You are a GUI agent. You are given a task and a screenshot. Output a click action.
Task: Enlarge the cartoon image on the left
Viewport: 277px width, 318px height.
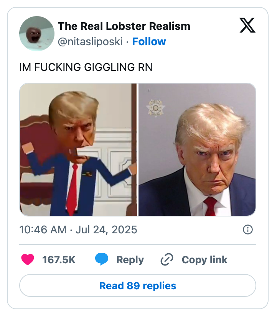[78, 149]
